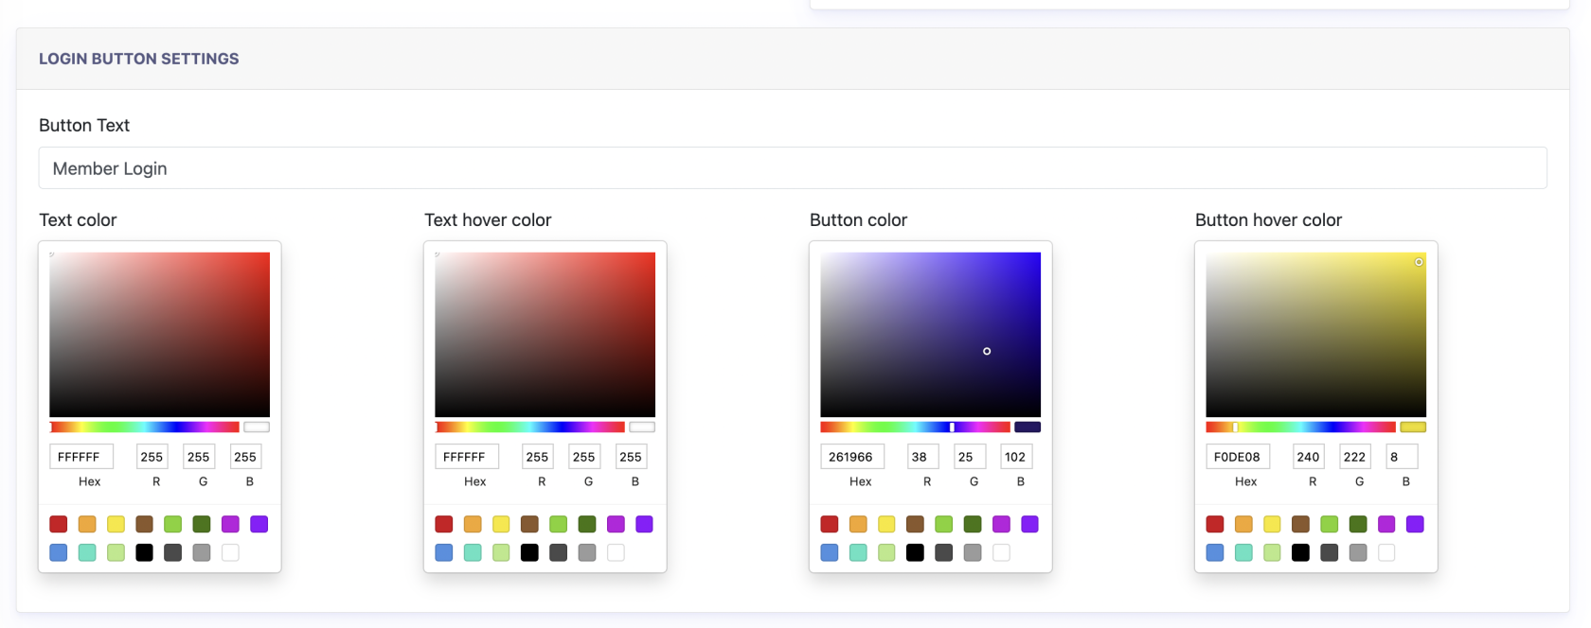Pick the red preset swatch in Text hover color
This screenshot has height=628, width=1591.
pyautogui.click(x=444, y=524)
